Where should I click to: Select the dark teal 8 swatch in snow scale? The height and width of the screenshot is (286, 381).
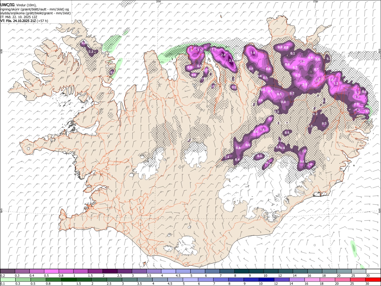(x=241, y=271)
